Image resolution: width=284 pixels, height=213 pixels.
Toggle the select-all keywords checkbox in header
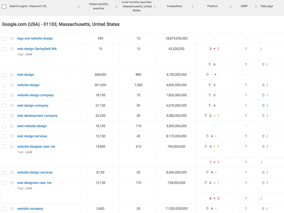4,7
